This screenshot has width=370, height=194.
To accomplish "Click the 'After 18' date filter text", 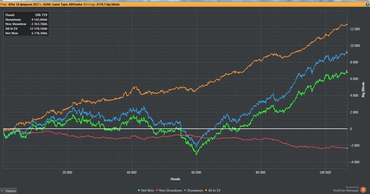I will pyautogui.click(x=14, y=4).
